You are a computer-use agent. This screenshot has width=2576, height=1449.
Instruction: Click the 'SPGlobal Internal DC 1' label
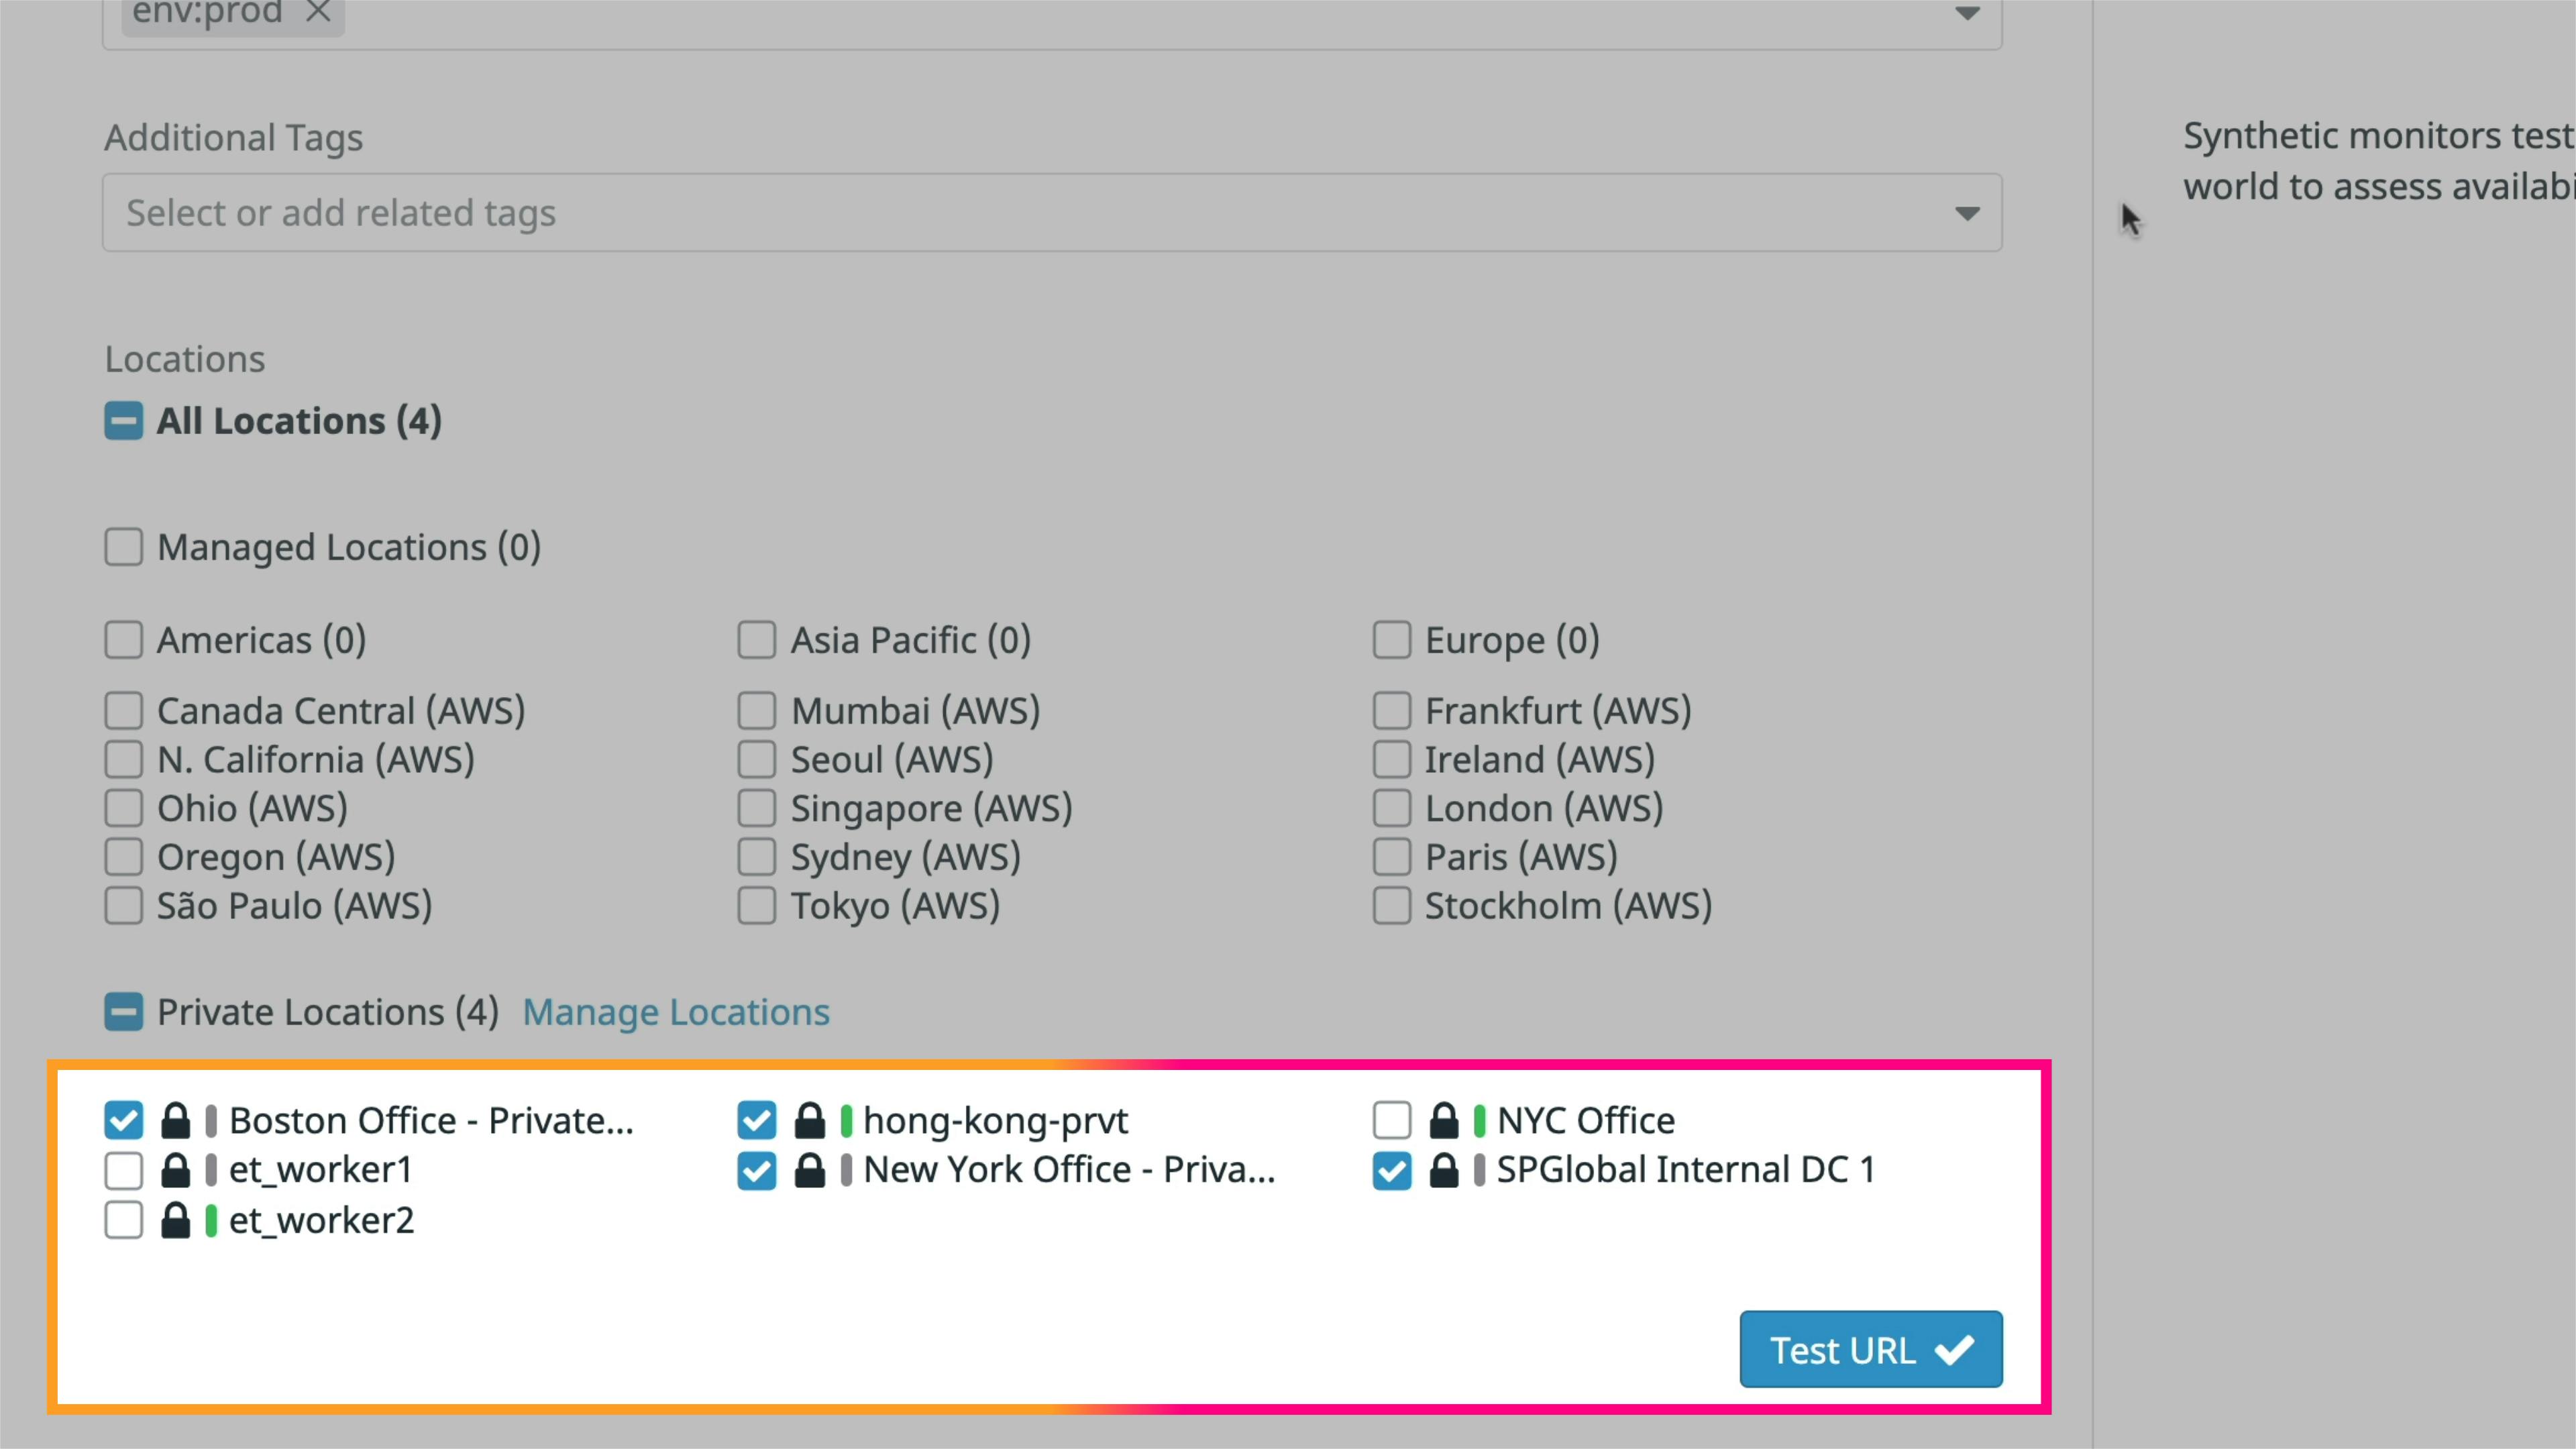[x=1686, y=1170]
